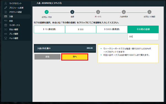This screenshot has height=104, width=166.
Task: Click the step 5 circle above お支払いの確認
Action: coord(149,12)
